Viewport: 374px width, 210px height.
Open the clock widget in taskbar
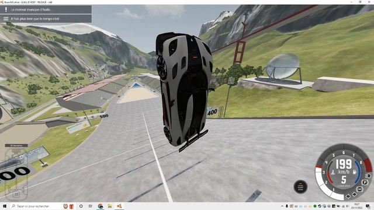(65, 206)
